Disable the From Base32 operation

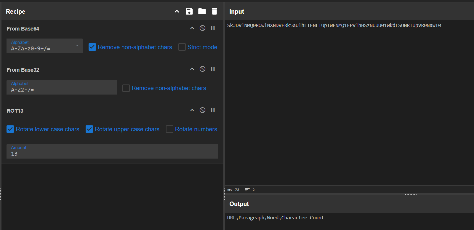pyautogui.click(x=202, y=69)
